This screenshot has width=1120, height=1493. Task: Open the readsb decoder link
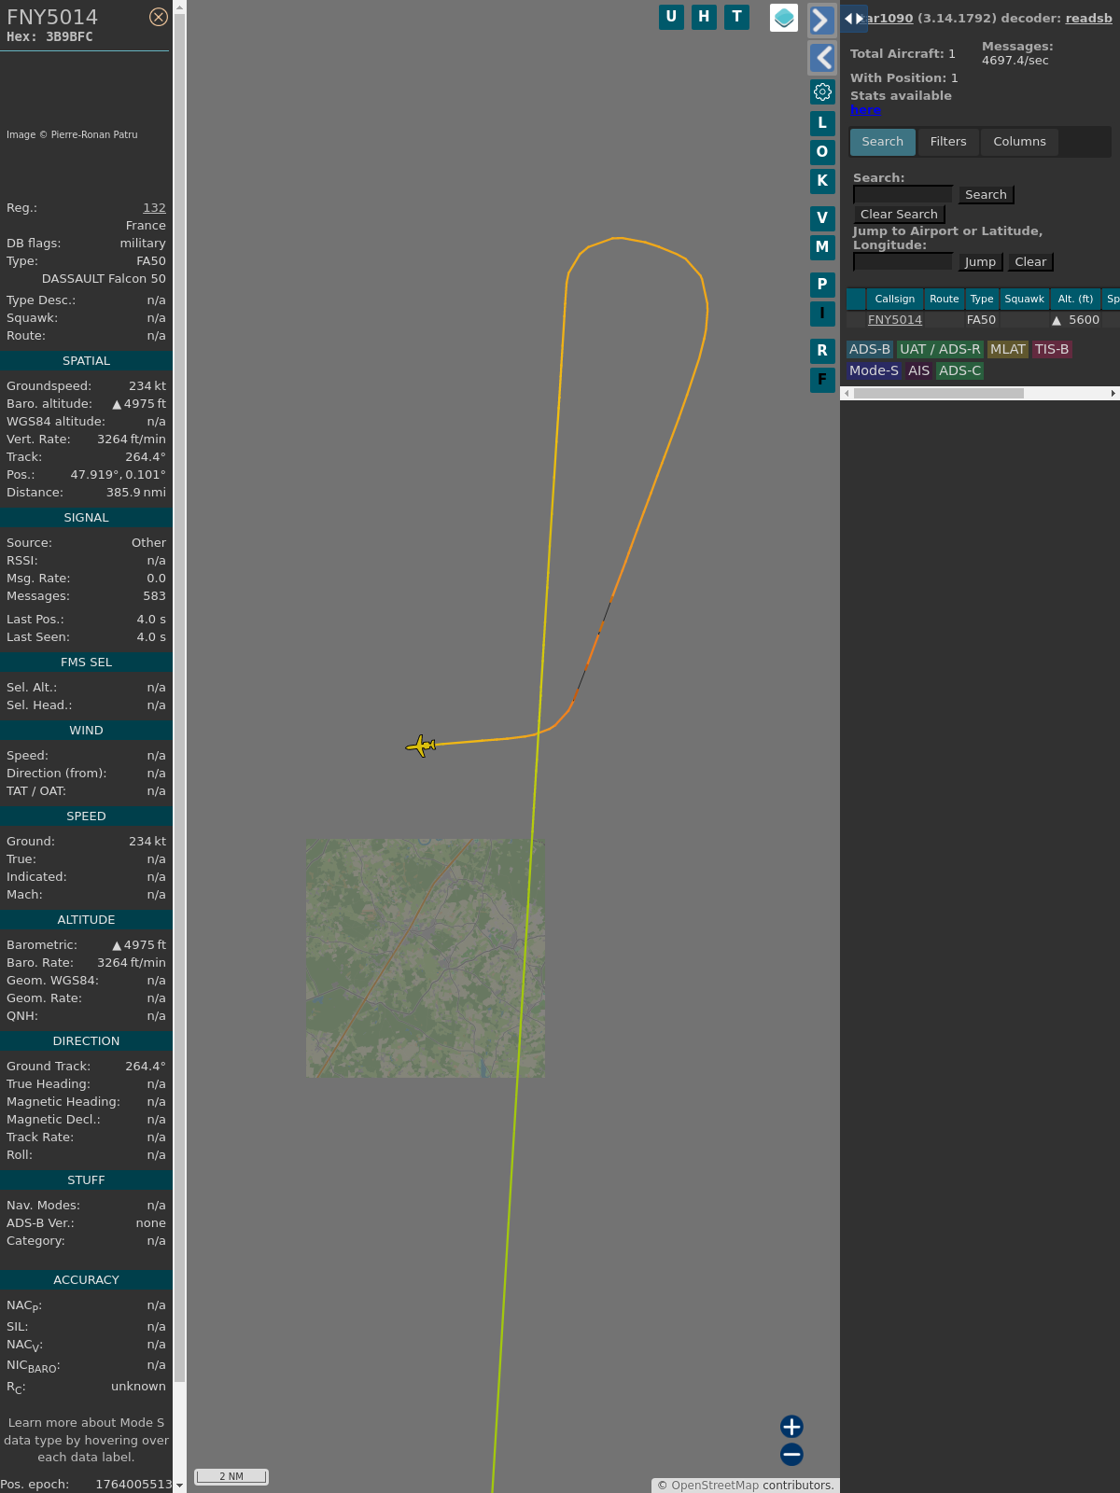coord(1088,18)
